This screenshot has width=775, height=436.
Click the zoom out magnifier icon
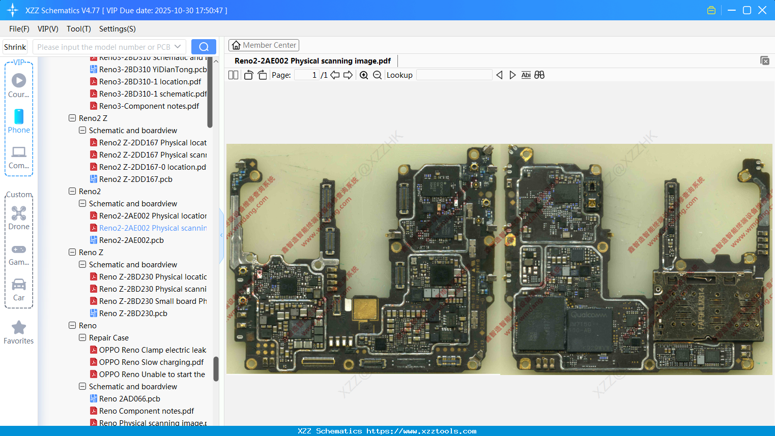377,75
